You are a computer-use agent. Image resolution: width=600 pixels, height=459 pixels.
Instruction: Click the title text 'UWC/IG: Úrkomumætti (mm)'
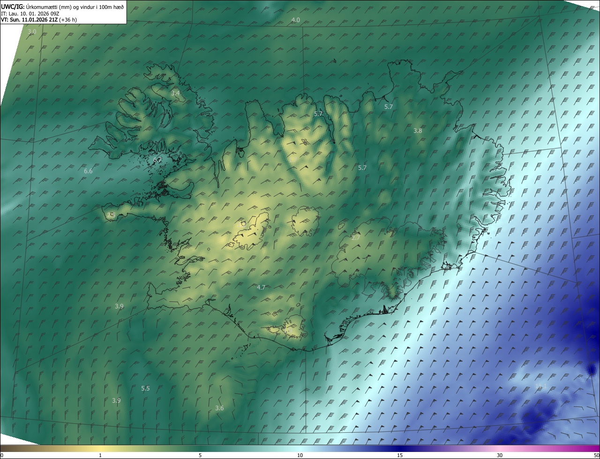[x=37, y=7]
